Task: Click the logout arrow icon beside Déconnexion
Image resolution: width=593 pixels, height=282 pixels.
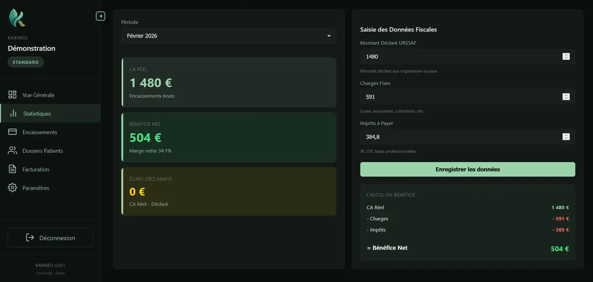Action: (x=30, y=238)
